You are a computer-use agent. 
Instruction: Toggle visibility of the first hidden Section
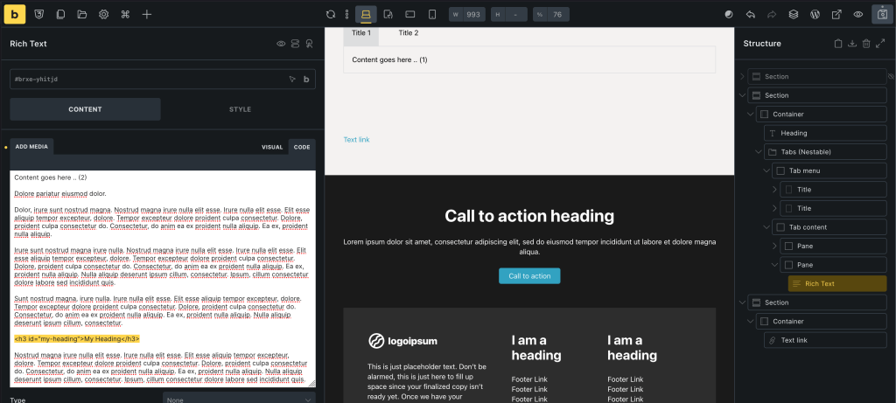pyautogui.click(x=891, y=77)
